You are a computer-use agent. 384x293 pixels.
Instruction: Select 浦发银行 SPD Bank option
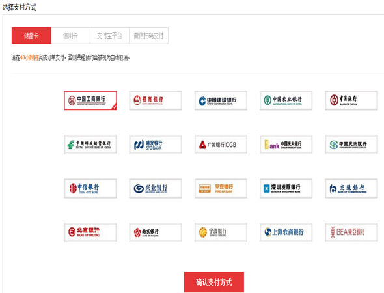coord(156,145)
